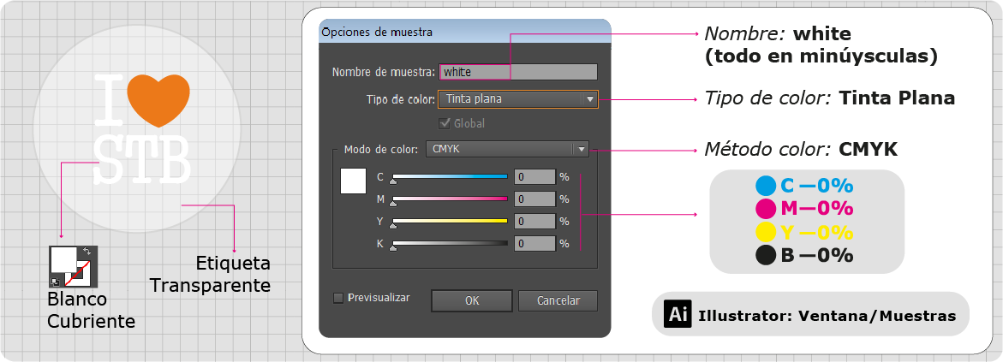Screen dimensions: 1003x362
Task: Select the white fill color box
Action: 63,260
